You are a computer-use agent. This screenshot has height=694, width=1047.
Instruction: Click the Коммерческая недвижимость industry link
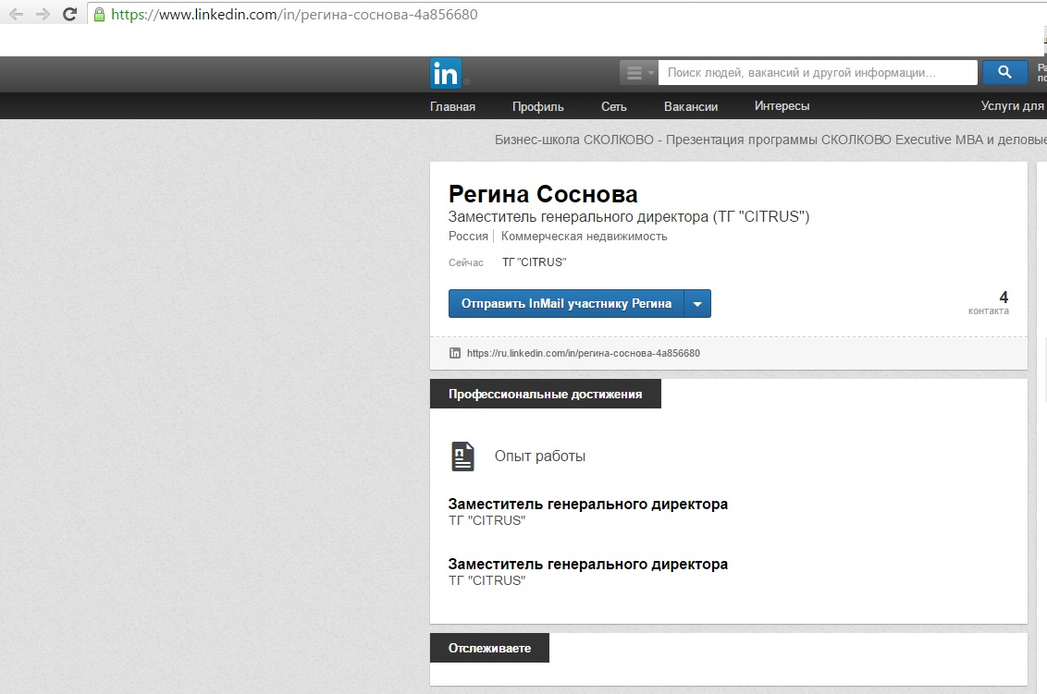click(585, 237)
